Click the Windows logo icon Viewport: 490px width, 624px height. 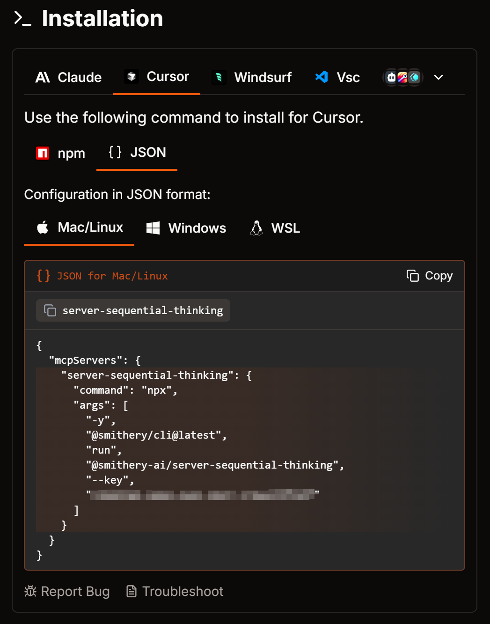(x=153, y=228)
